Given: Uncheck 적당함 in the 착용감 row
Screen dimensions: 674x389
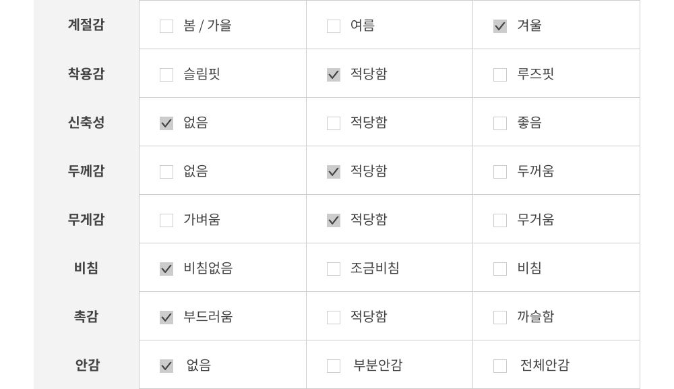Looking at the screenshot, I should [x=334, y=75].
